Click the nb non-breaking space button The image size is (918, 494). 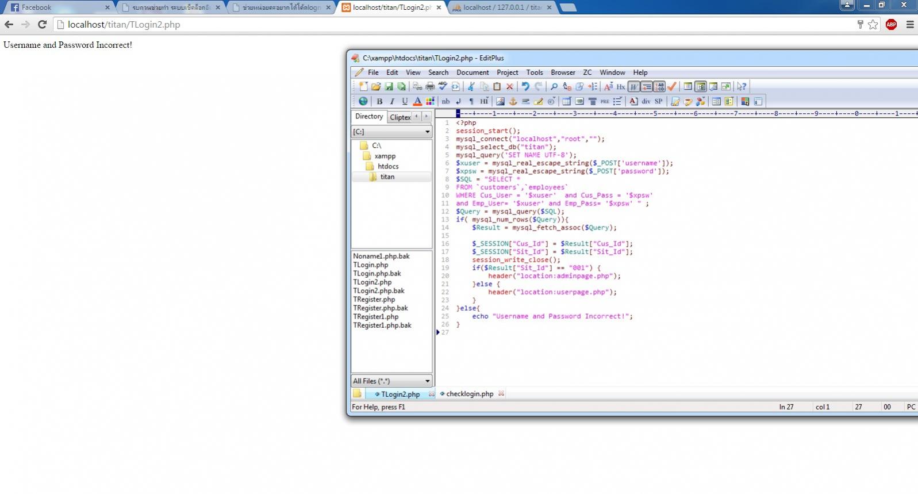pos(445,101)
